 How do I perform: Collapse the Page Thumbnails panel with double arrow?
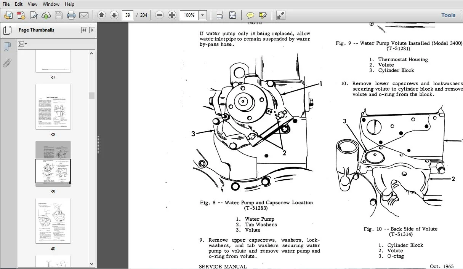pos(84,30)
